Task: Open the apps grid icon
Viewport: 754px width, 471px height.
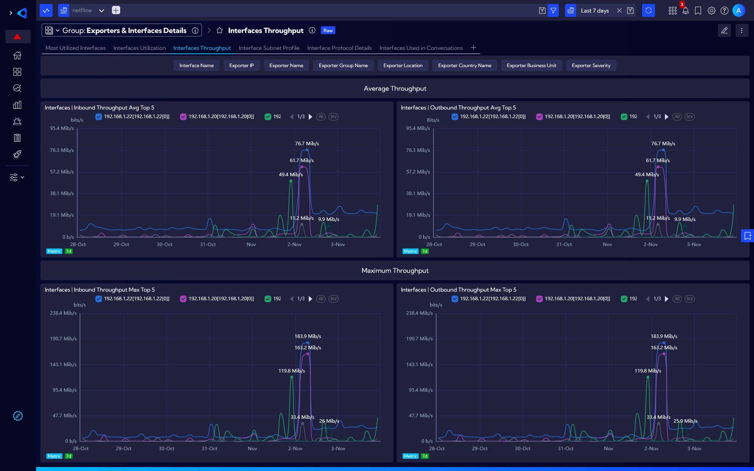Action: click(x=672, y=11)
